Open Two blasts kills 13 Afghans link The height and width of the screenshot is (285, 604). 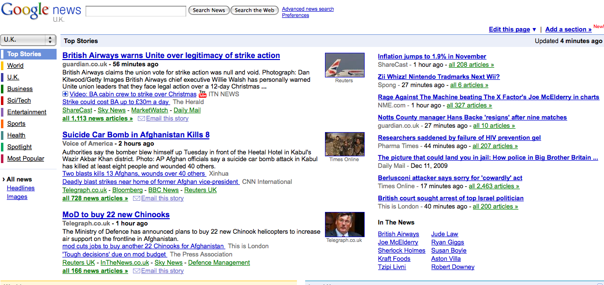(134, 174)
